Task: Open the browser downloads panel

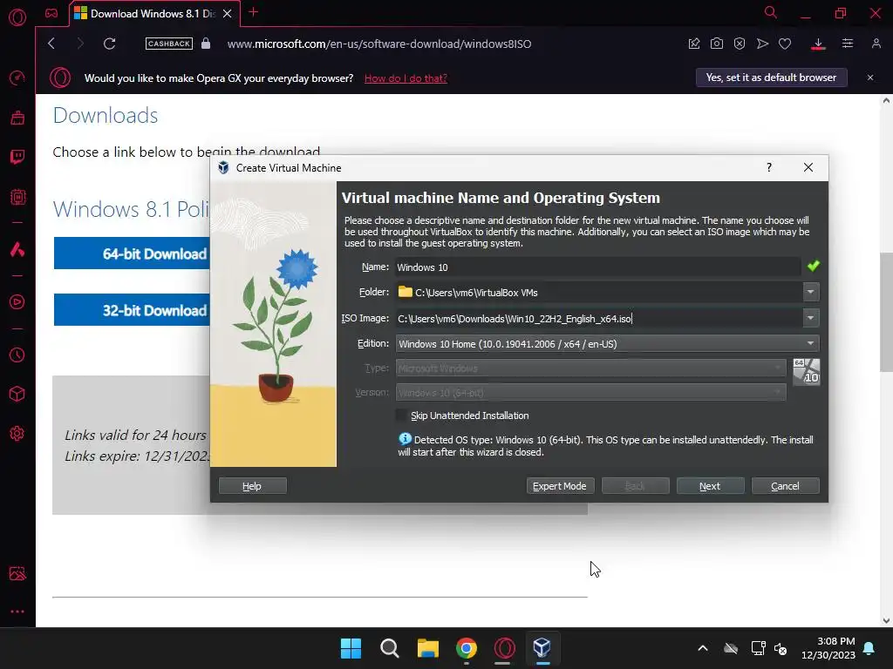Action: [x=818, y=44]
